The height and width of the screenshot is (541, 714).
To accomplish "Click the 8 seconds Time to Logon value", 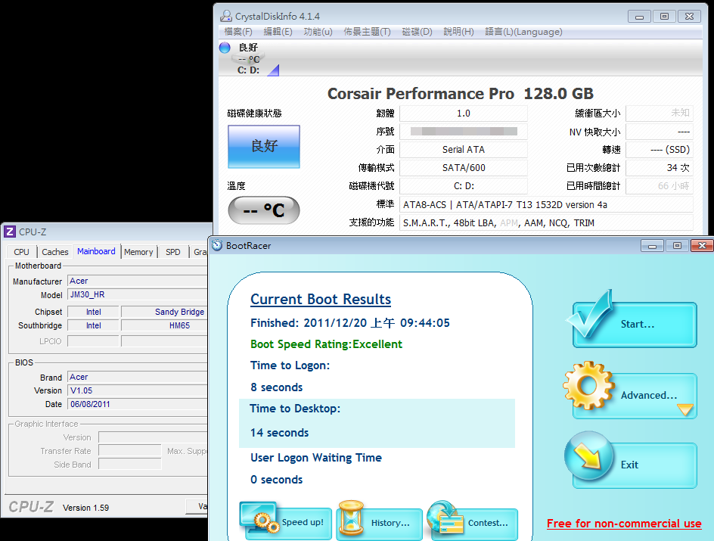I will 276,387.
